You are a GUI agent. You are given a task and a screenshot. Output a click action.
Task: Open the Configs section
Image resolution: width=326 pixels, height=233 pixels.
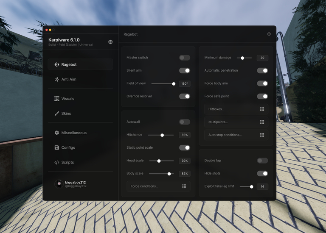pos(81,147)
